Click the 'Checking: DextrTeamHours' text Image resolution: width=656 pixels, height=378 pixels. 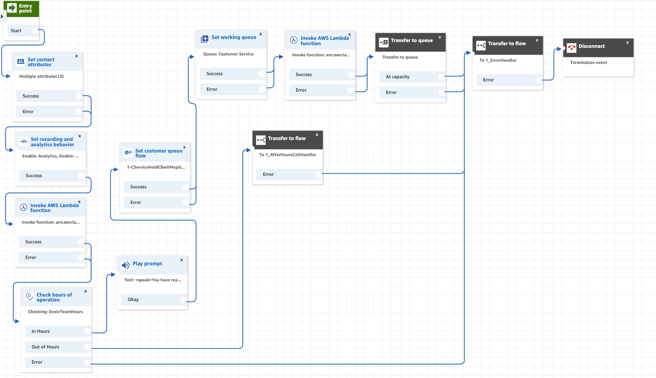click(x=55, y=312)
